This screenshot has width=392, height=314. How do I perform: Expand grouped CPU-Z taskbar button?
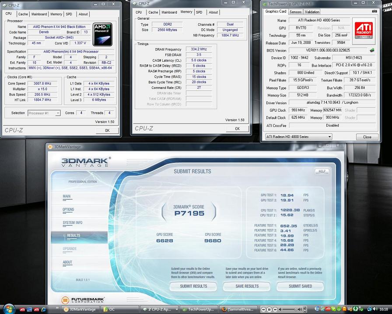tap(159, 309)
